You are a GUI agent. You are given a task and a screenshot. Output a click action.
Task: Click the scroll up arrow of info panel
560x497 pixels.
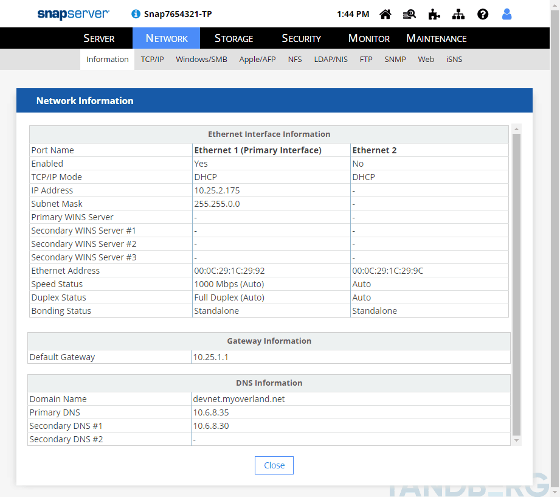click(516, 129)
